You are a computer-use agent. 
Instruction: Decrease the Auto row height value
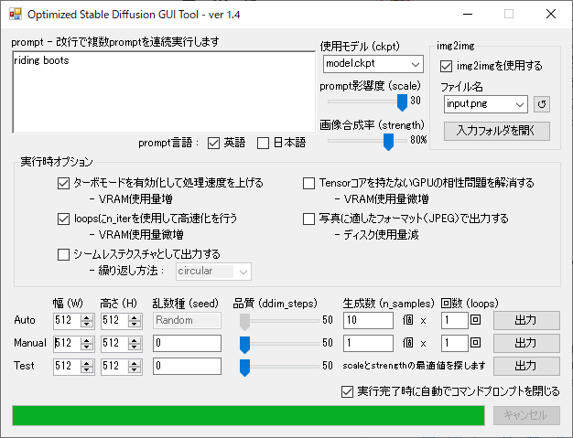coord(135,325)
